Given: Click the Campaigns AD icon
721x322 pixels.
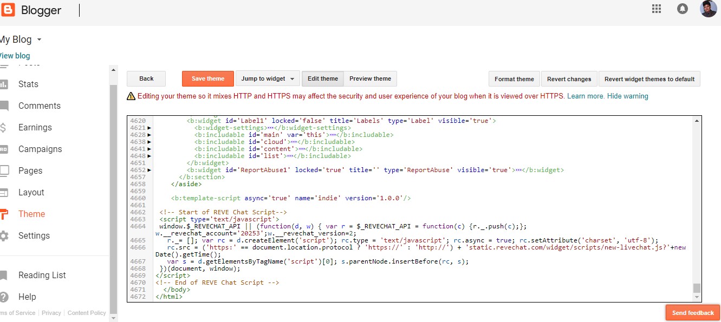Looking at the screenshot, I should [4, 149].
